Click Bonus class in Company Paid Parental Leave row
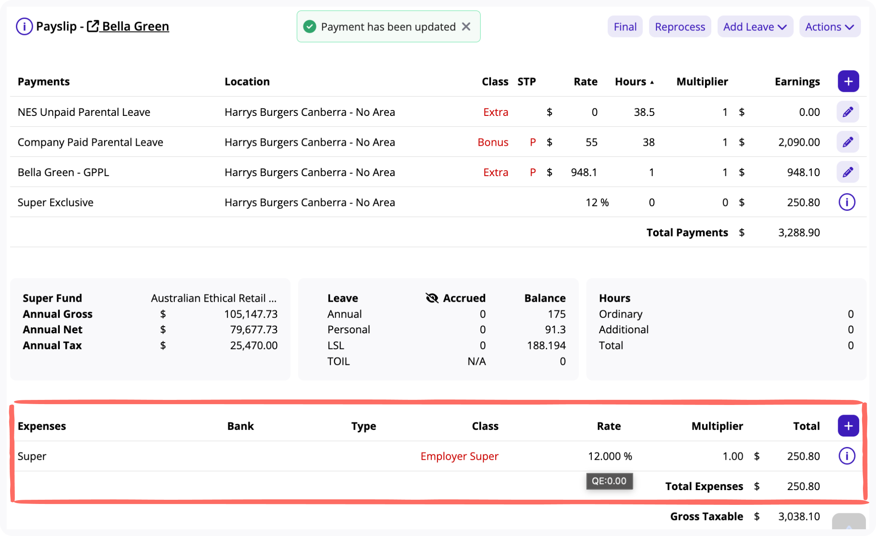 pos(493,142)
